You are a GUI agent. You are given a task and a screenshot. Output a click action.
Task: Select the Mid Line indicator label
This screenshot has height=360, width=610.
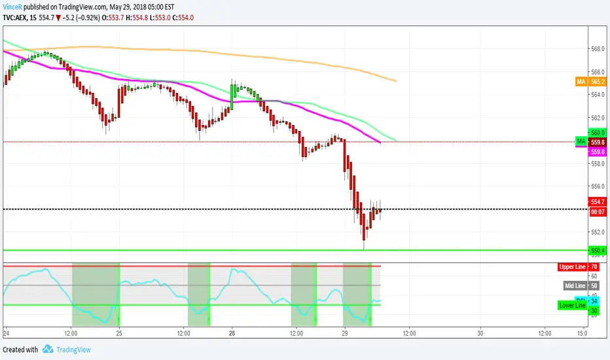575,285
